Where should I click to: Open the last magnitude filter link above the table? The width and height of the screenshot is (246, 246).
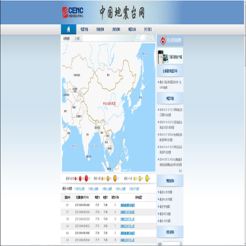point(134,189)
